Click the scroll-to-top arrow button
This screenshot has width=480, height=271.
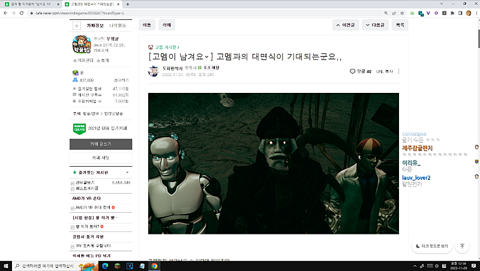click(x=462, y=246)
